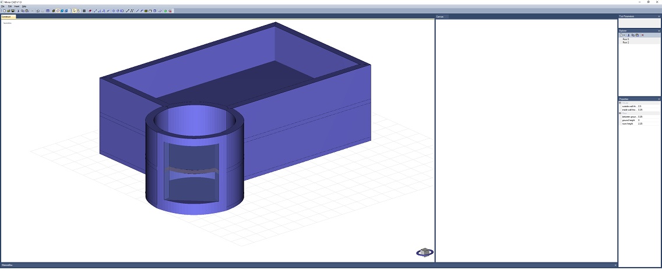Switch to the Construct tab
The image size is (662, 277).
coord(6,17)
